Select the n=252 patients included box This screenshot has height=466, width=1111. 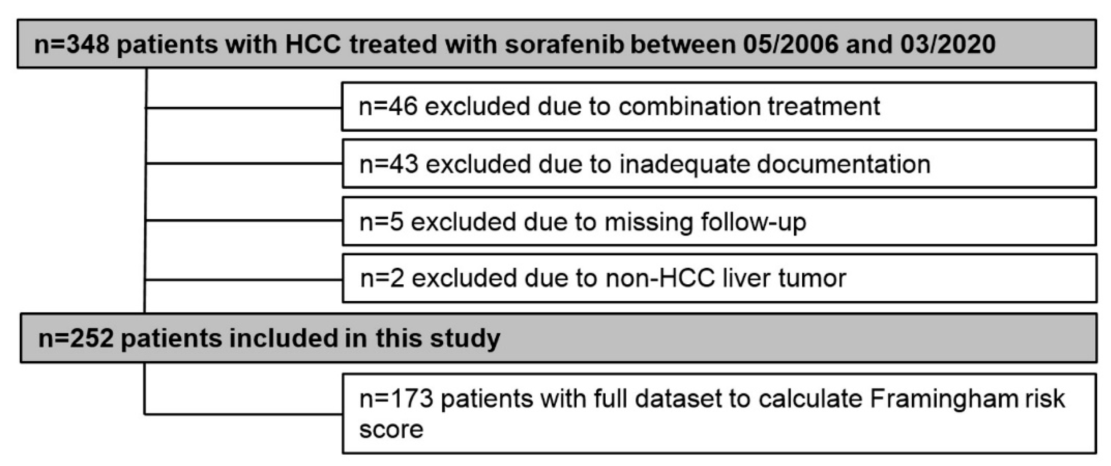click(558, 338)
